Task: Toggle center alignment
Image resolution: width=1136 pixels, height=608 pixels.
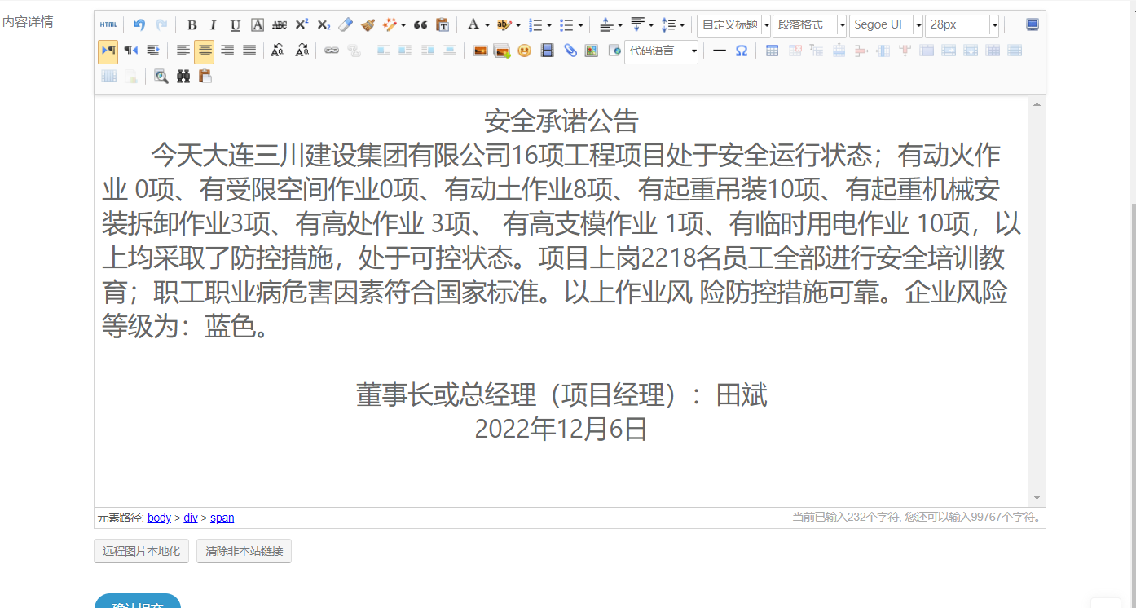Action: pyautogui.click(x=205, y=51)
